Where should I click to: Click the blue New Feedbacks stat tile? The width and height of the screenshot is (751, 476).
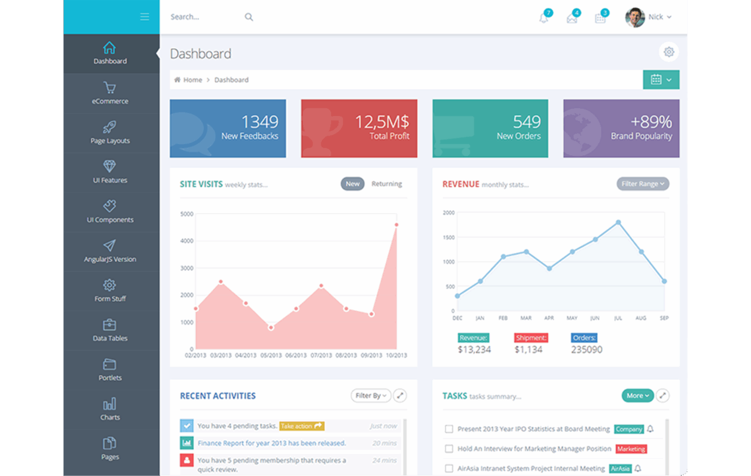228,129
